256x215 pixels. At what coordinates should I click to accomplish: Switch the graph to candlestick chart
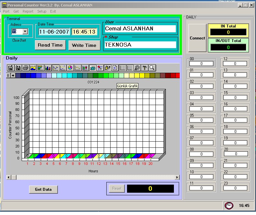coord(85,68)
